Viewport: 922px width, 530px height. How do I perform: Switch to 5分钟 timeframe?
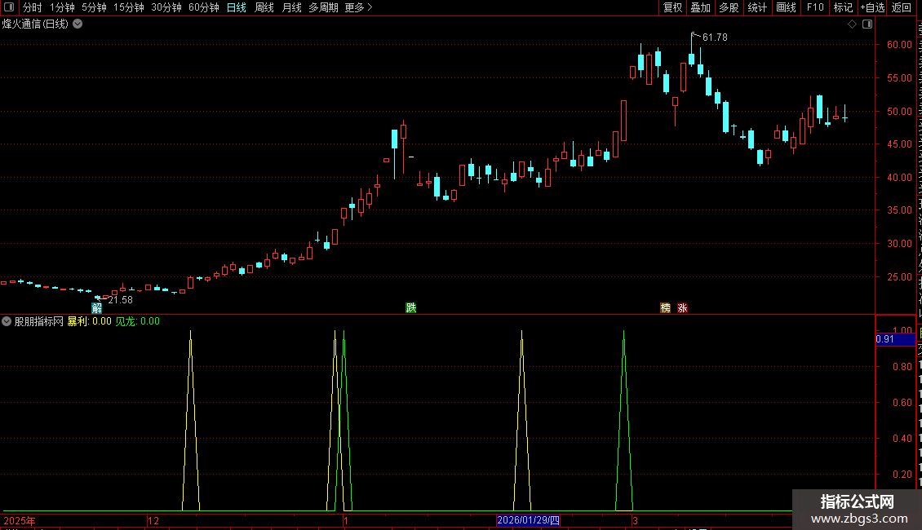click(x=94, y=7)
